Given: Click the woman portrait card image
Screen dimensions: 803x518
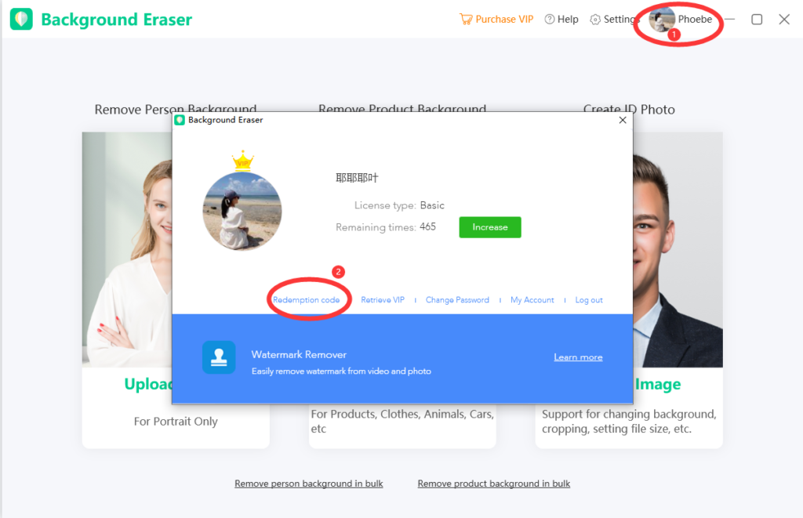Looking at the screenshot, I should tap(127, 250).
